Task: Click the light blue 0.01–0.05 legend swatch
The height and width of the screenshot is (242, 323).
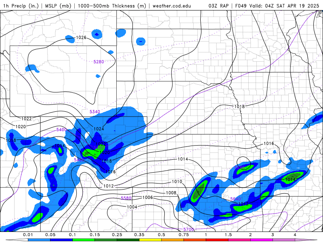Action: [39, 240]
